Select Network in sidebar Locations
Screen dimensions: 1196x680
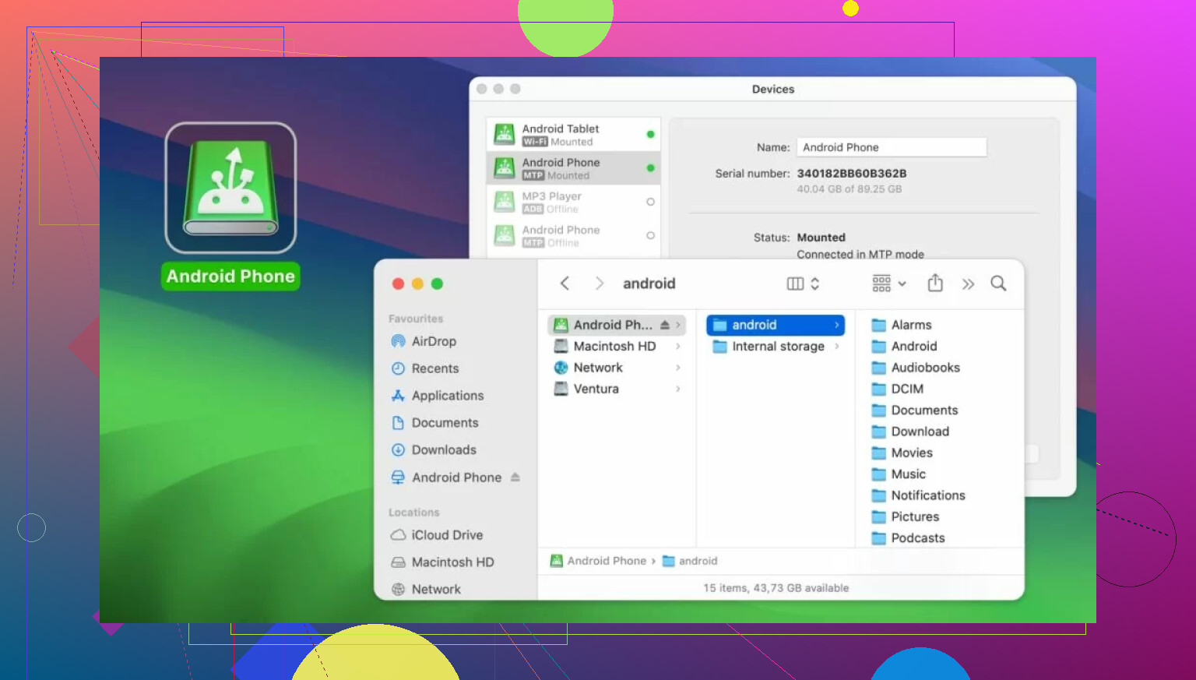pyautogui.click(x=426, y=590)
